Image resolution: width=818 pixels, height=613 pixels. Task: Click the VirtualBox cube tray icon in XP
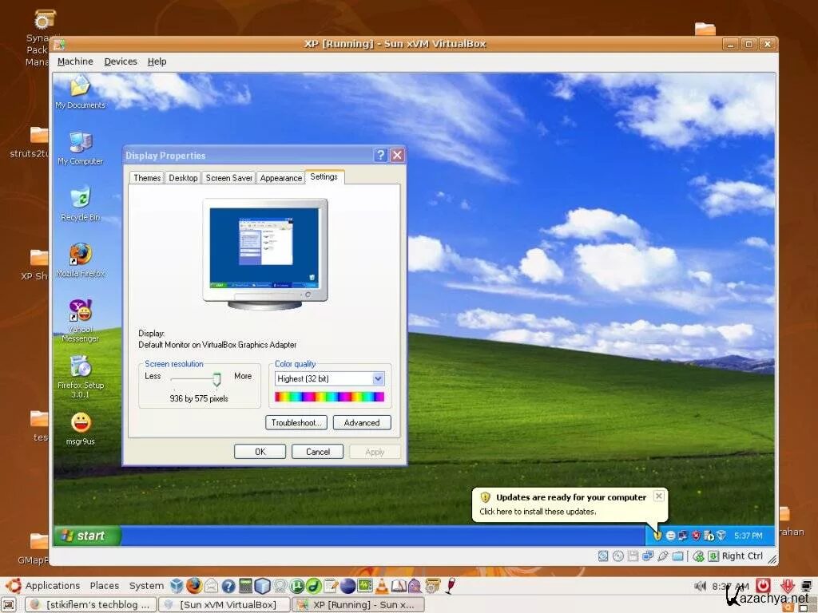(721, 536)
